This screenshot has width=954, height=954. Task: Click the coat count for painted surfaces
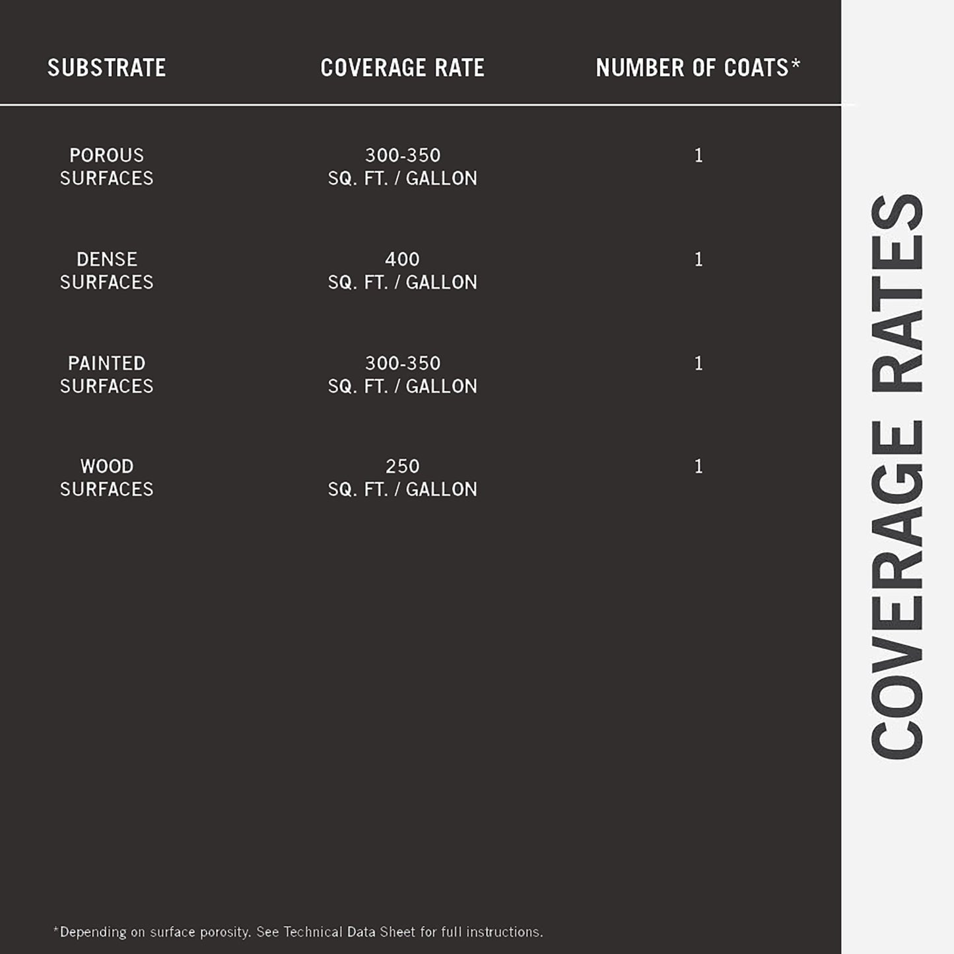click(698, 364)
